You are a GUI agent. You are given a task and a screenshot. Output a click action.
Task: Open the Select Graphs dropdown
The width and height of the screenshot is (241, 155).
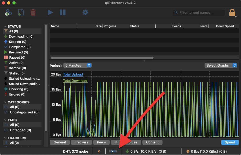pyautogui.click(x=221, y=66)
